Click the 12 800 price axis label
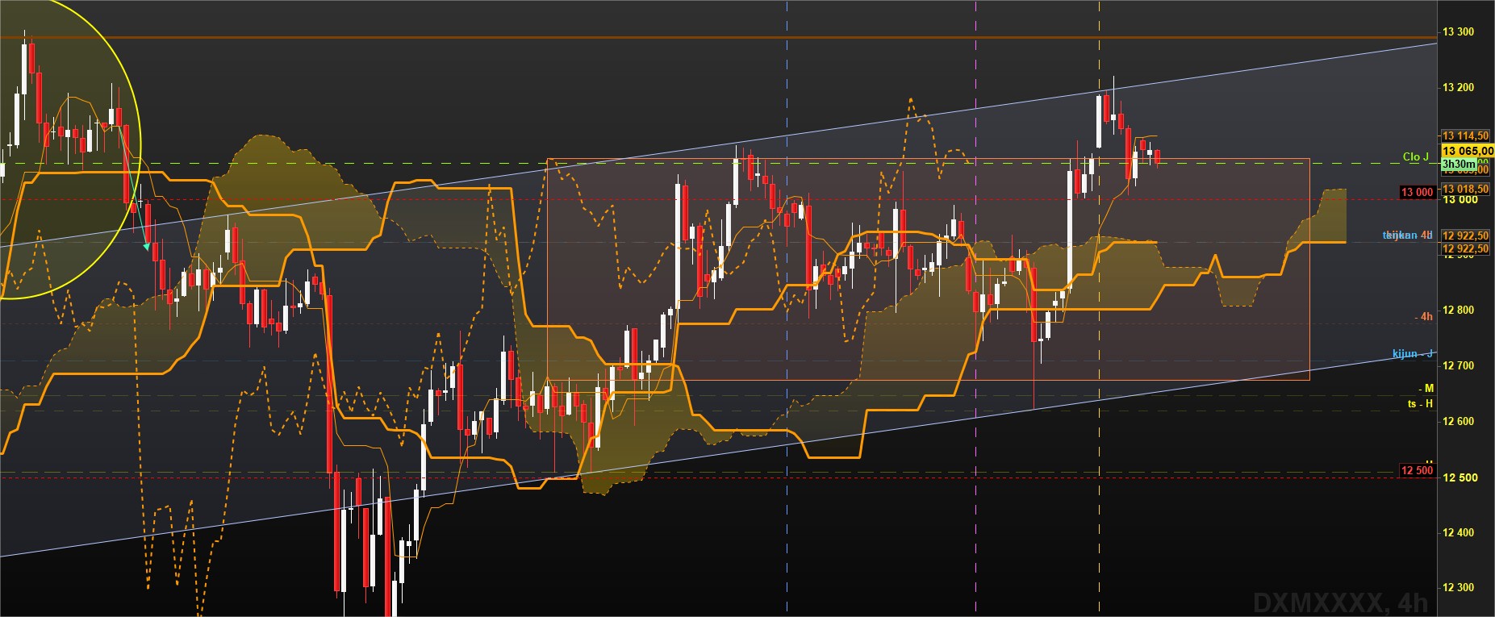This screenshot has height=617, width=1495. 1458,310
